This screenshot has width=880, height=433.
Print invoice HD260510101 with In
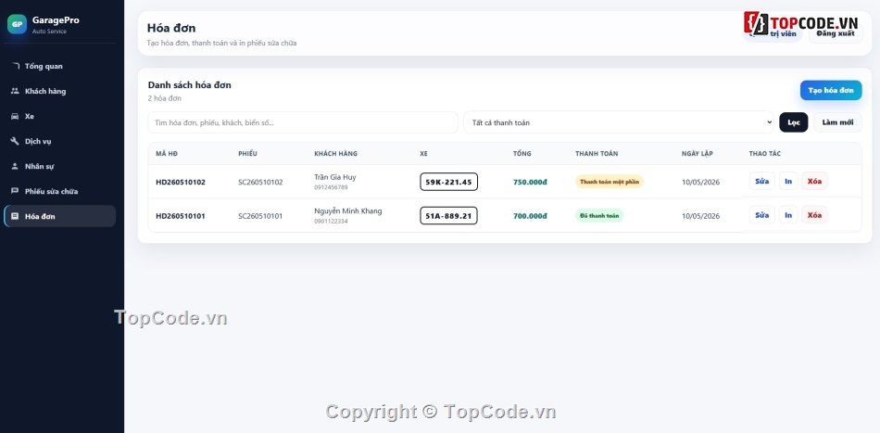788,215
